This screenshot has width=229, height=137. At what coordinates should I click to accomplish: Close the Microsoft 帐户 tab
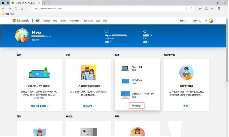coord(39,3)
